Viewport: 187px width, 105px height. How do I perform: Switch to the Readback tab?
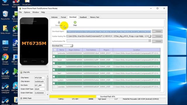[x=83, y=17]
